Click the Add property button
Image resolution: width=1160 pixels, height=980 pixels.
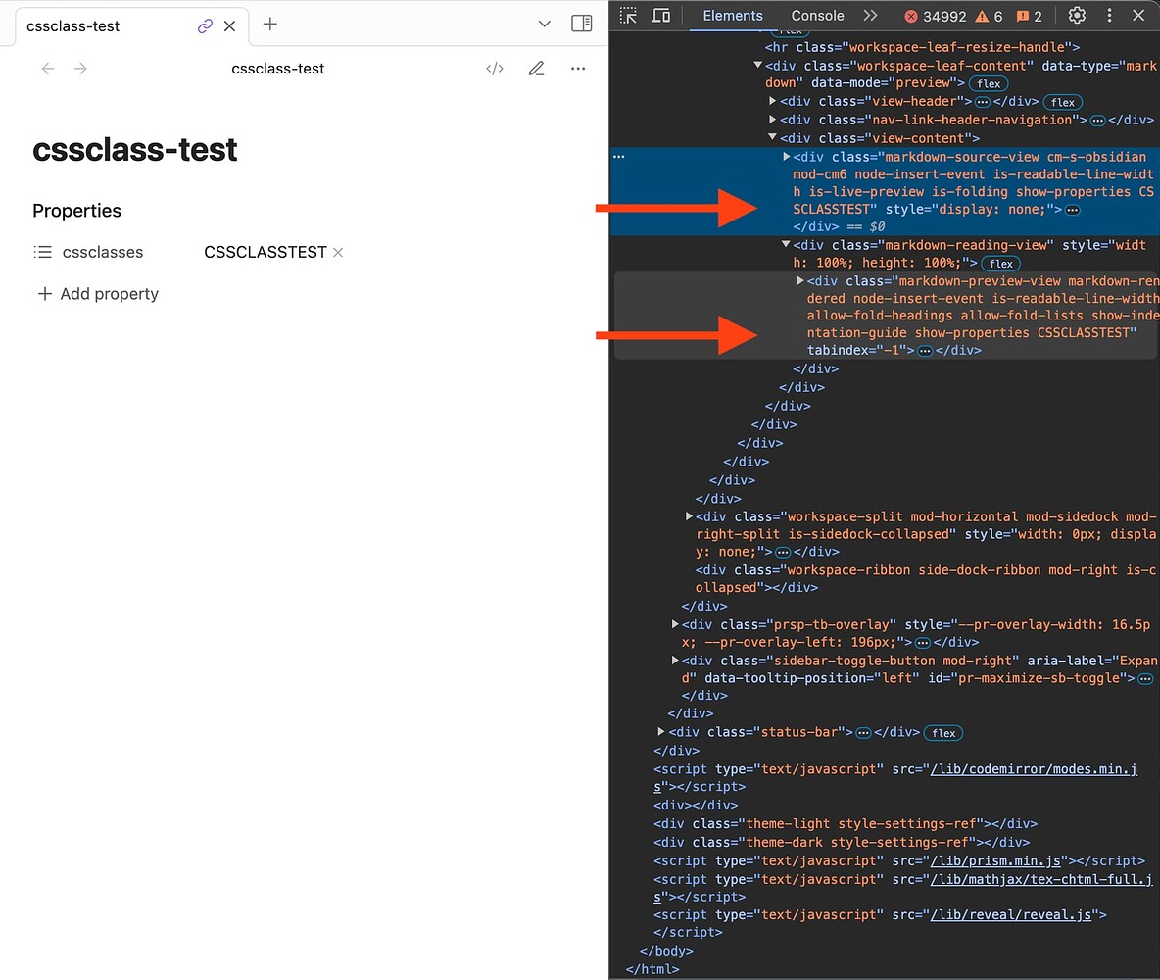tap(97, 294)
